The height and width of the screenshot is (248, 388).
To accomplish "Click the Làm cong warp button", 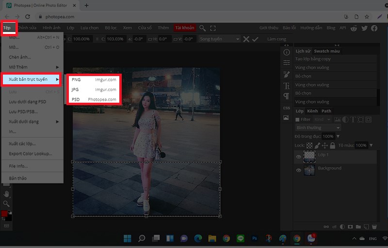I will (276, 39).
